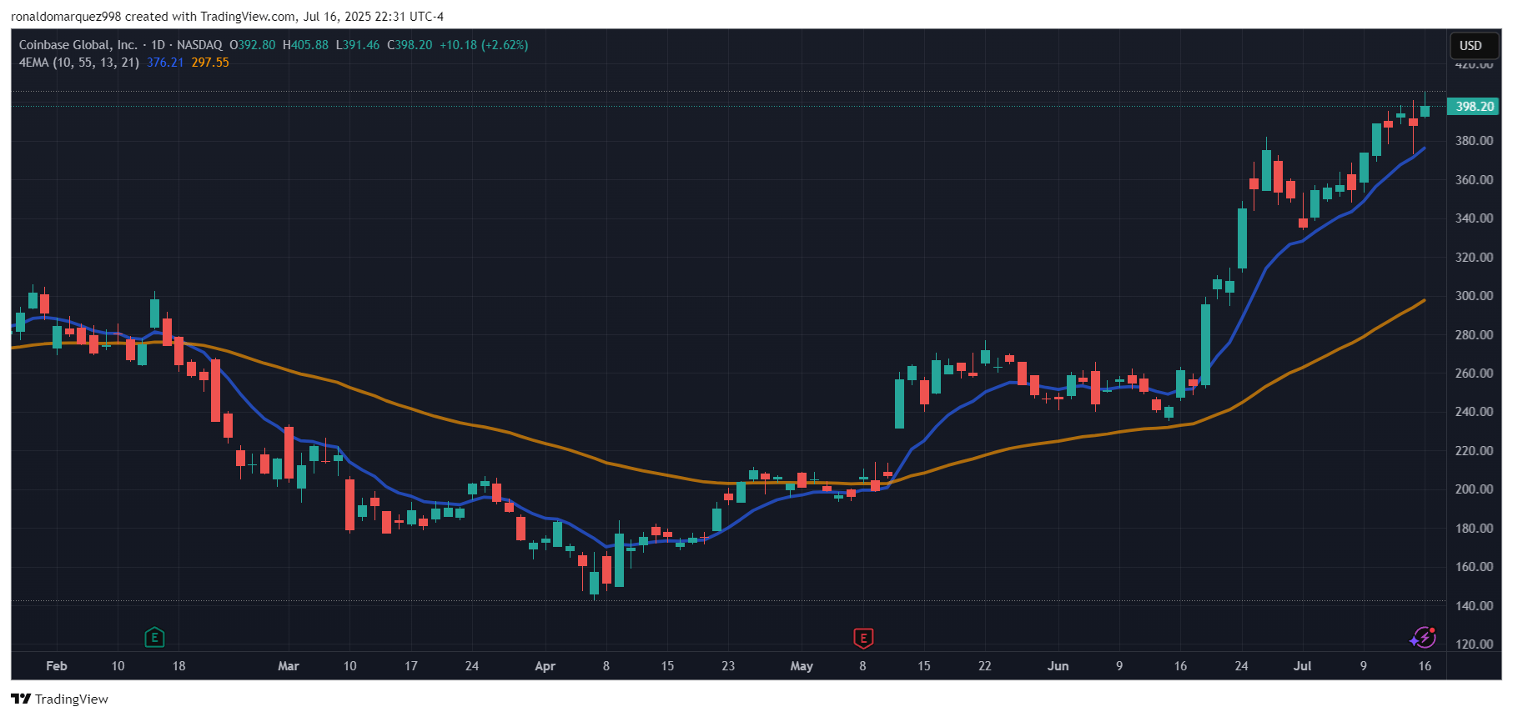
Task: Click the 300.00 price axis label
Action: (1474, 296)
